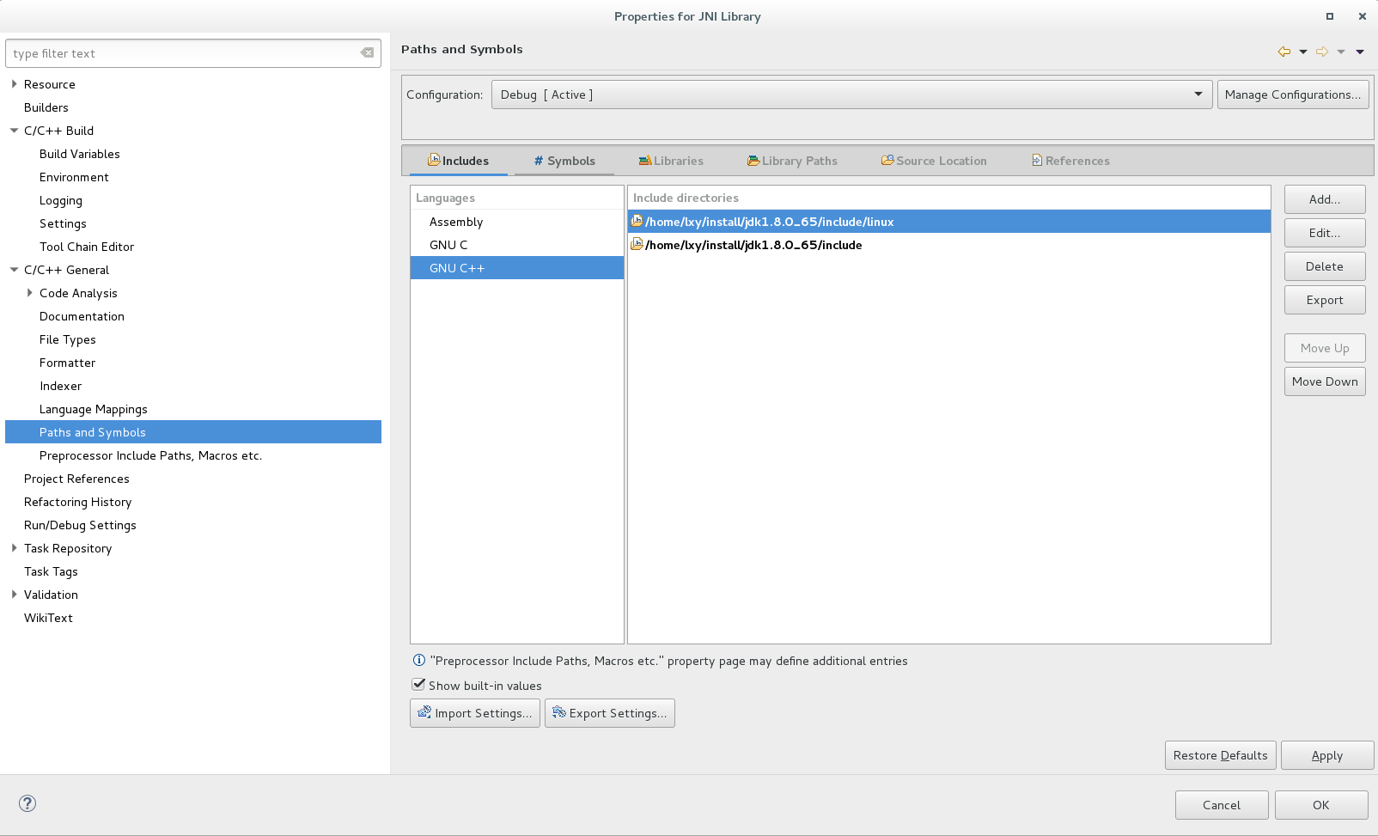Select GNU C in the Languages list
1378x836 pixels.
pyautogui.click(x=448, y=245)
